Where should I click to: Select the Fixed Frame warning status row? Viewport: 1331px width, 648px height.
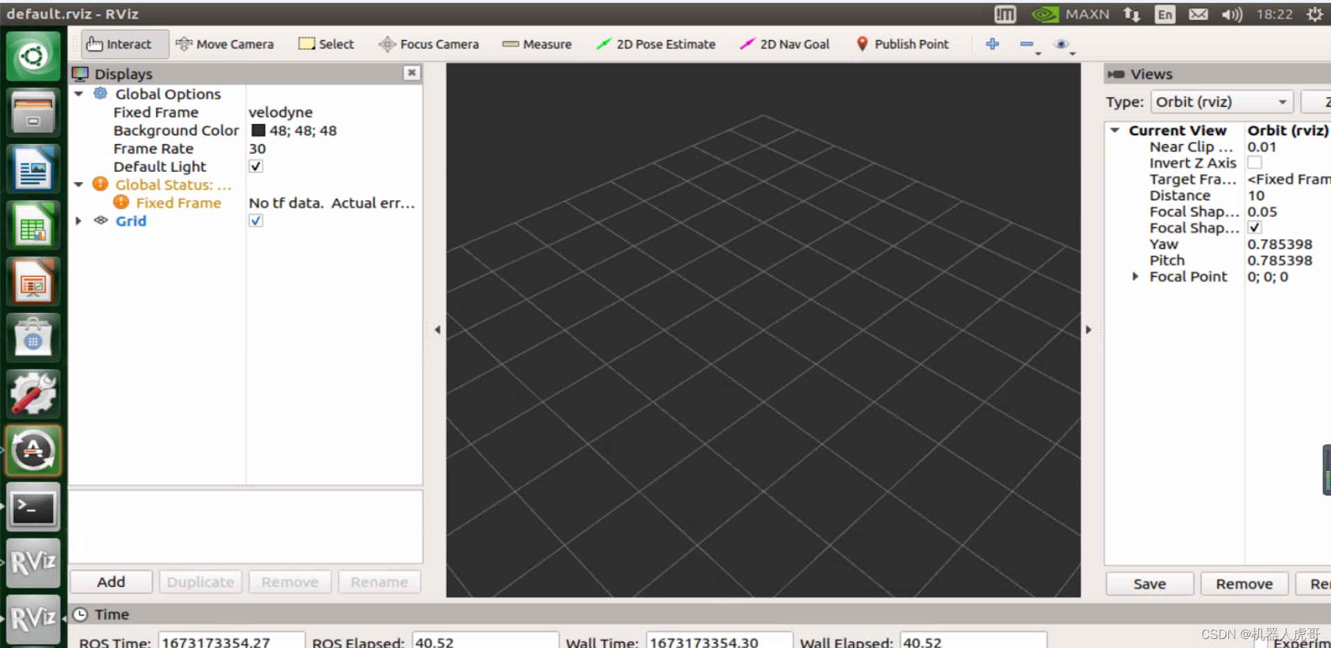click(178, 202)
